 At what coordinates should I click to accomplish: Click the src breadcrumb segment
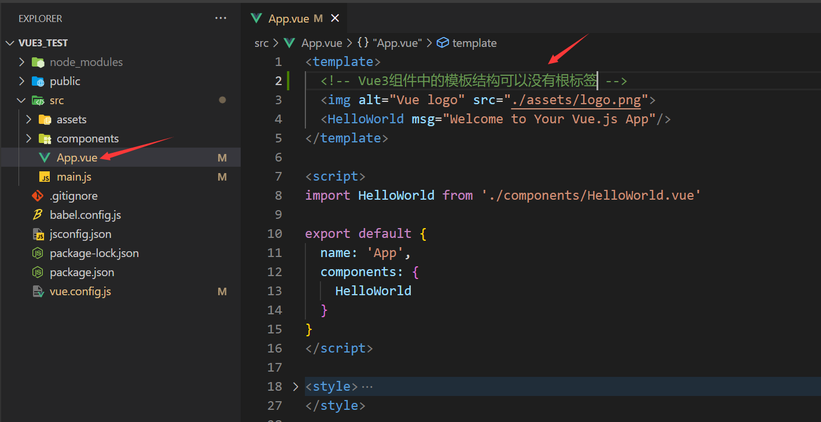point(262,43)
